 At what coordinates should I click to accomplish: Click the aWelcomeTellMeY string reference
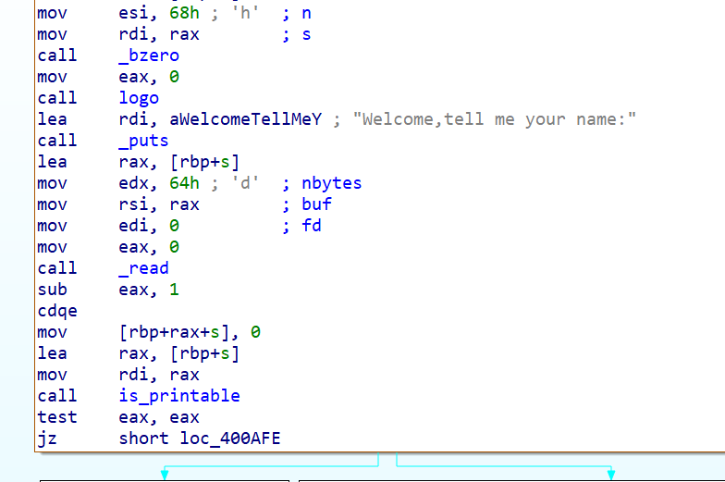246,119
